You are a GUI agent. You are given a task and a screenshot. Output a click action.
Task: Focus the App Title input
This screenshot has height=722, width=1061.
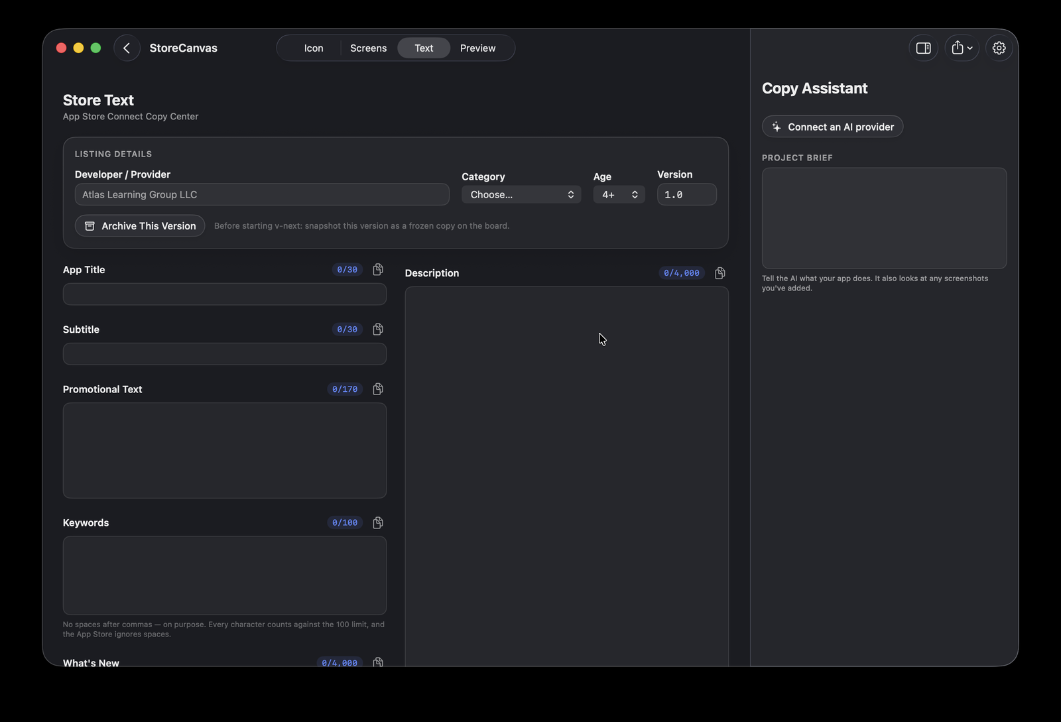[x=225, y=294]
